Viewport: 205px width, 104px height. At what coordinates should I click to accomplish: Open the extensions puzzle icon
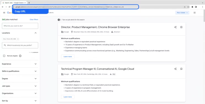coord(192,7)
